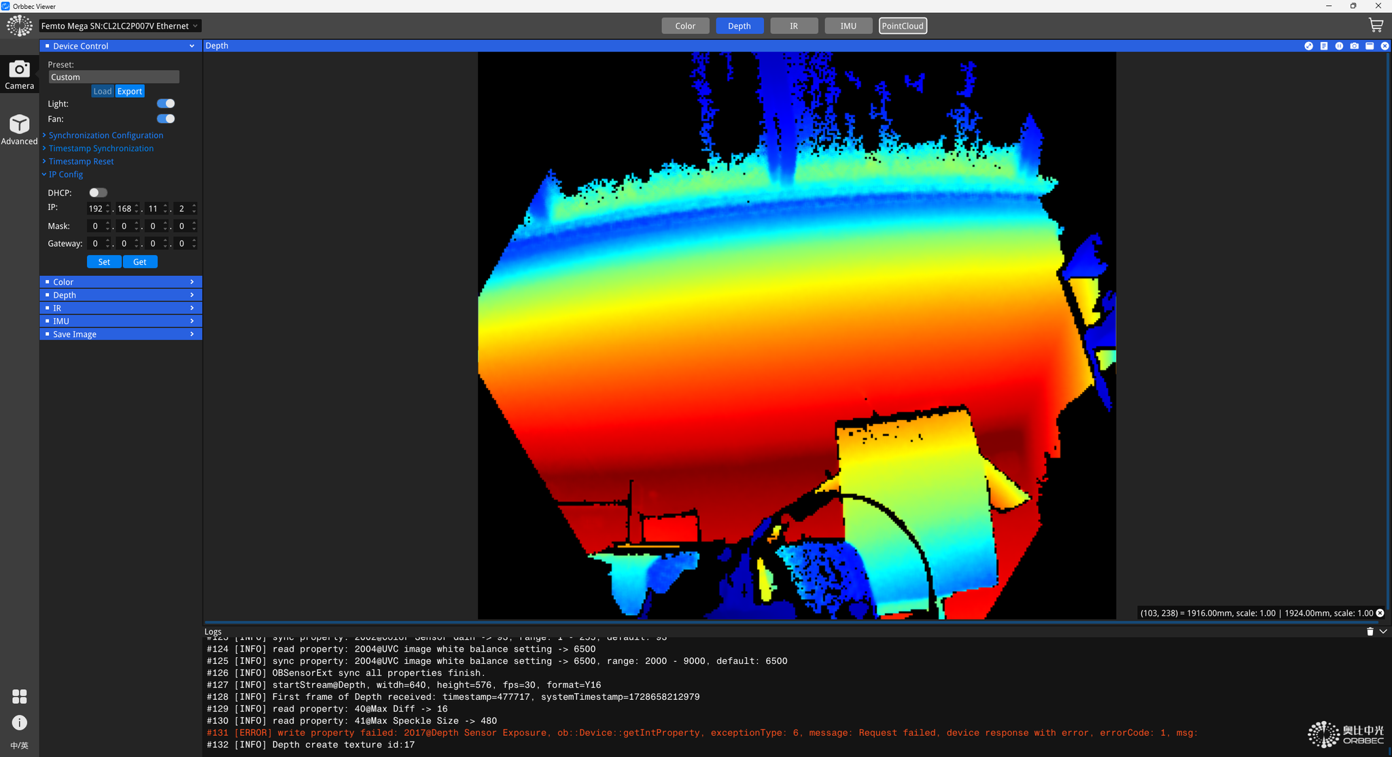The height and width of the screenshot is (757, 1392).
Task: Switch to the IR stream tab
Action: click(793, 26)
